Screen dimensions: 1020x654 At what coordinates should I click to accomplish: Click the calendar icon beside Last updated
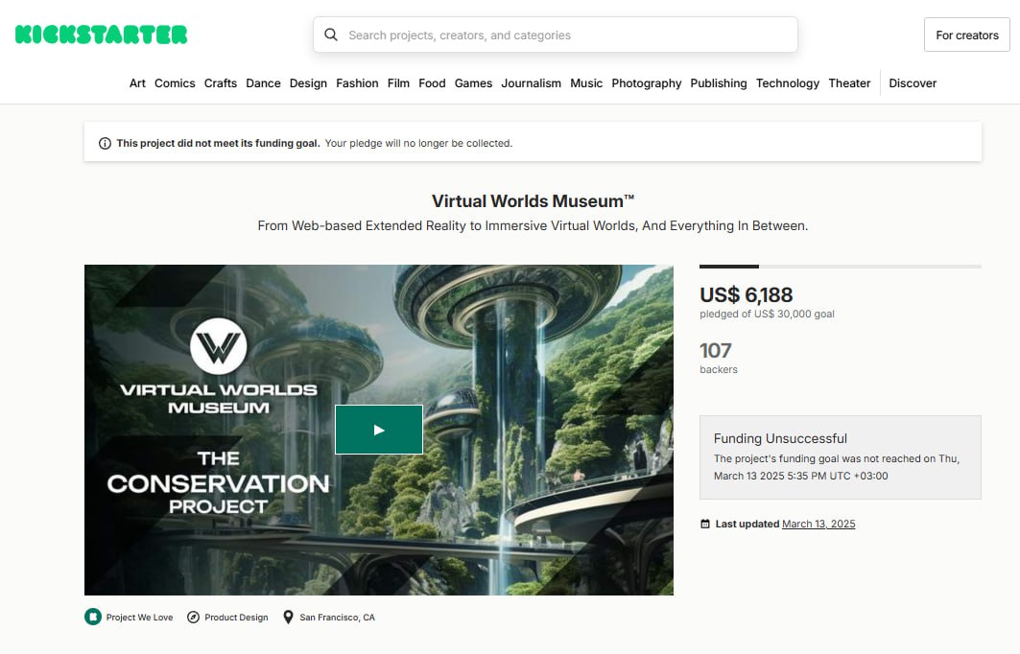tap(705, 525)
